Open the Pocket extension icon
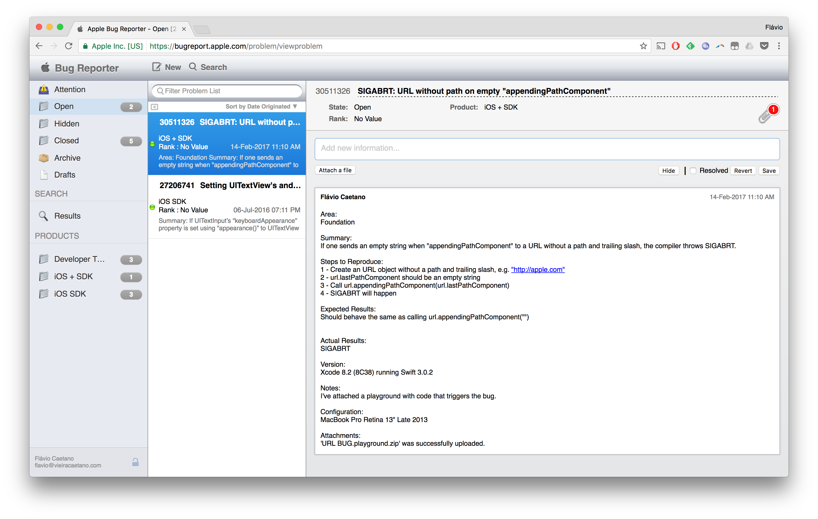 pos(764,46)
